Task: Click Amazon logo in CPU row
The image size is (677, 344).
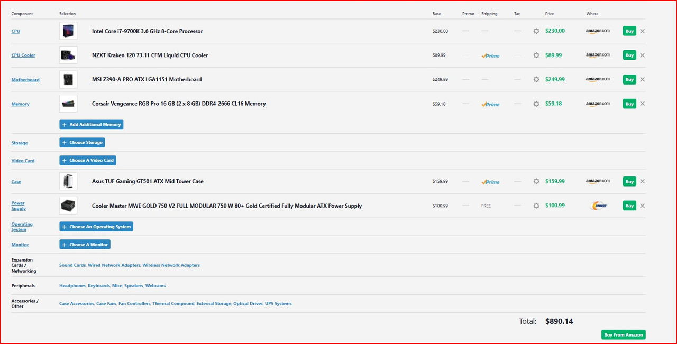Action: tap(598, 31)
